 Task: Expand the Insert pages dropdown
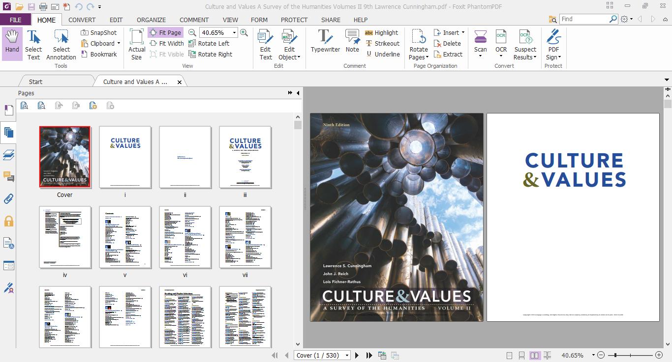click(x=463, y=32)
